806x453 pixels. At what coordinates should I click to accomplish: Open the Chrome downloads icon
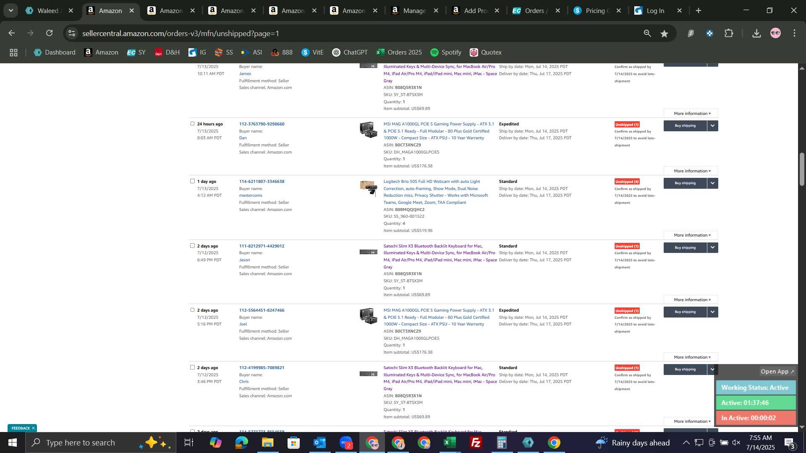756,33
